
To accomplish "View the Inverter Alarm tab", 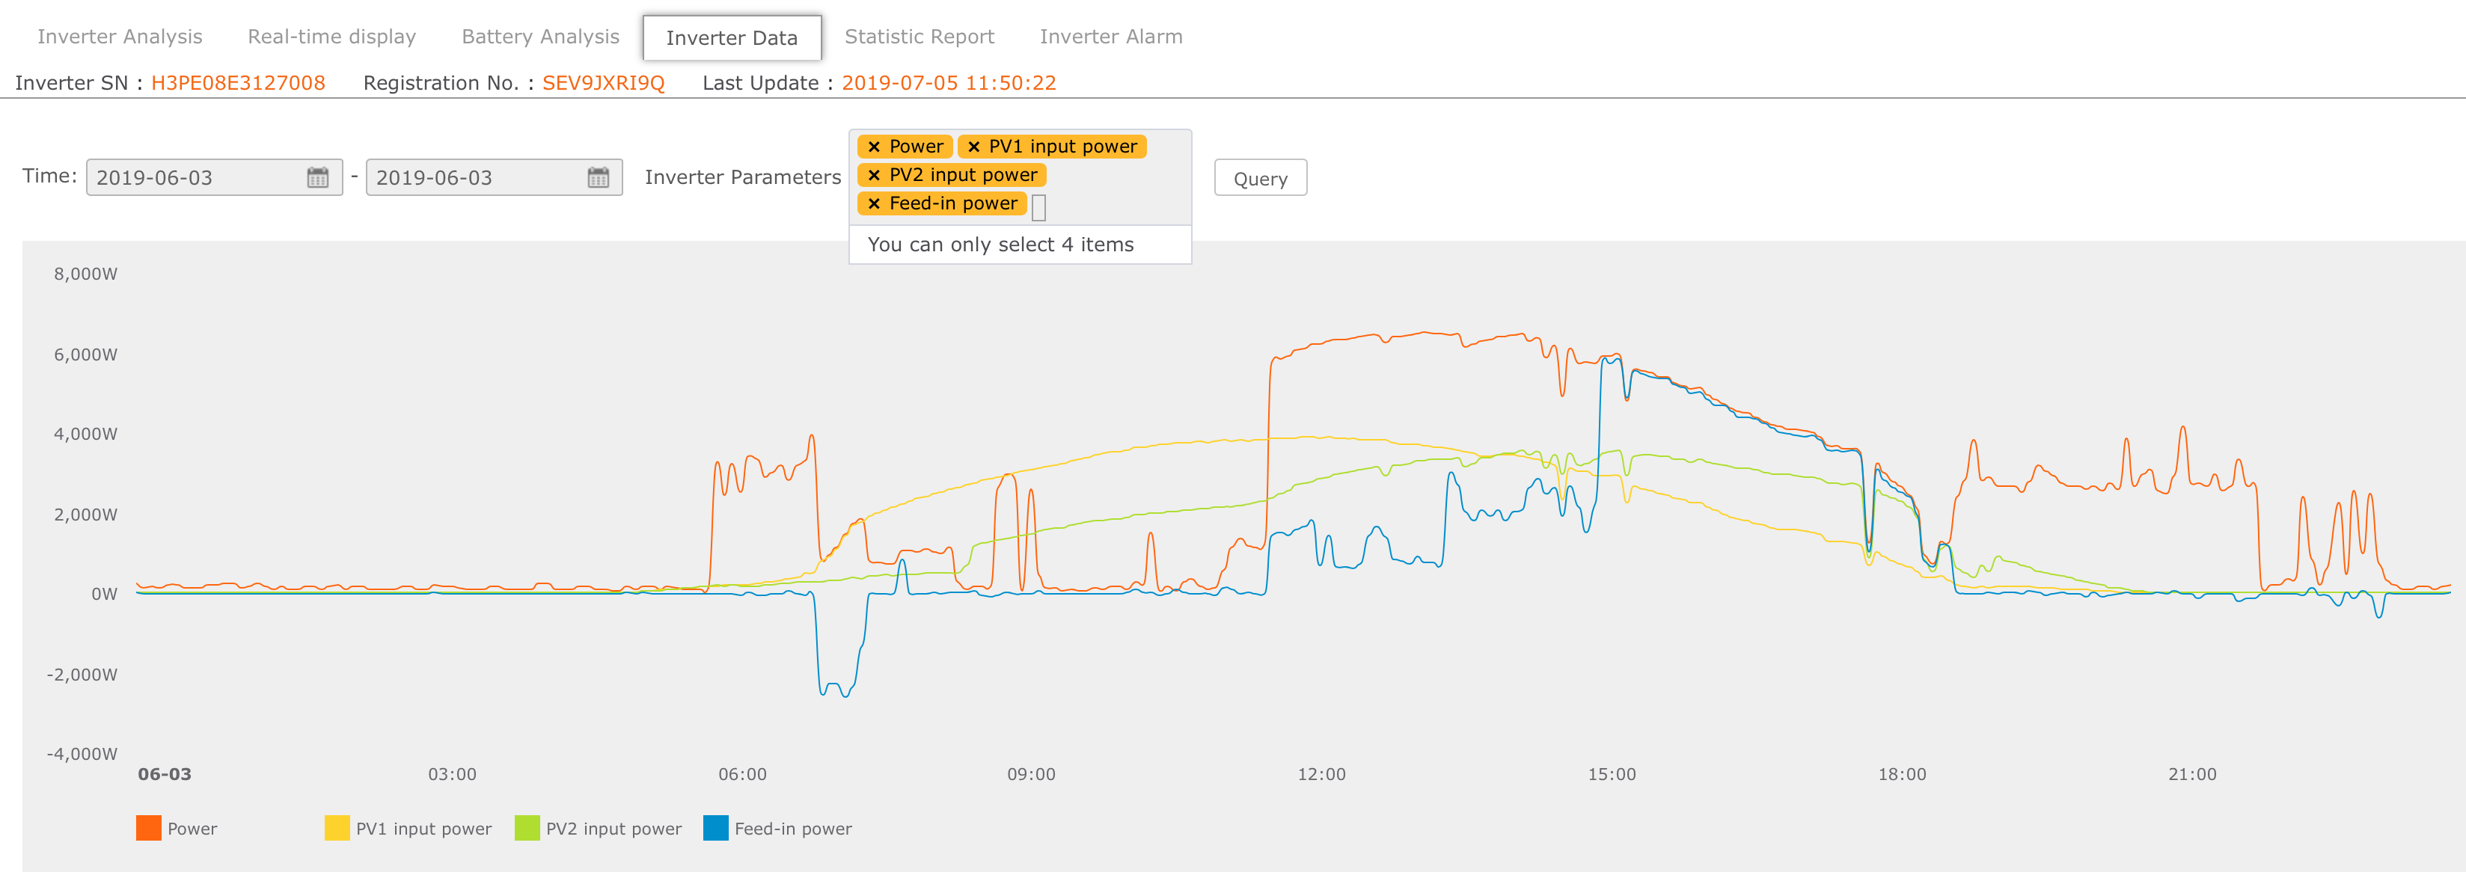I will tap(1110, 37).
